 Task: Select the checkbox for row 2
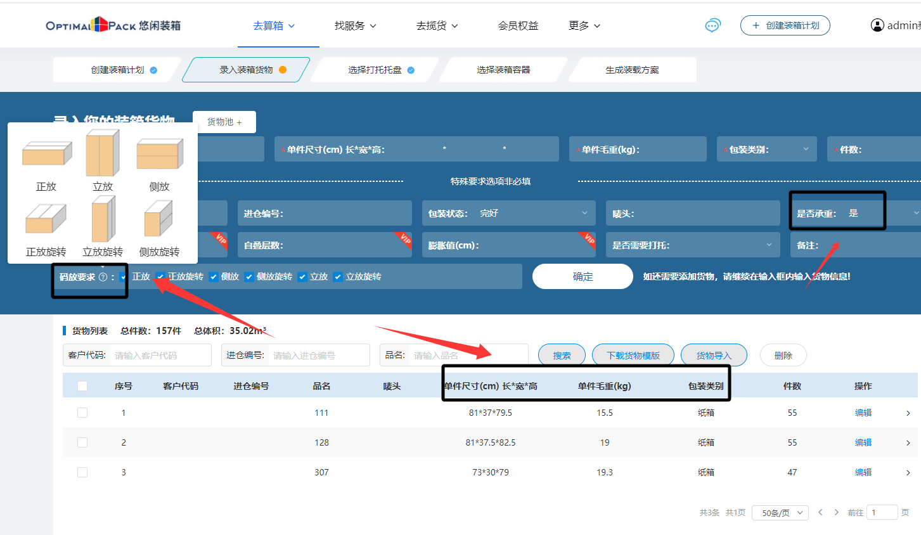coord(82,442)
